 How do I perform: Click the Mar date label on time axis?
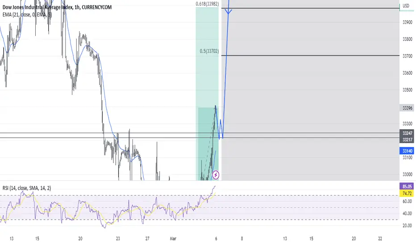173,239
